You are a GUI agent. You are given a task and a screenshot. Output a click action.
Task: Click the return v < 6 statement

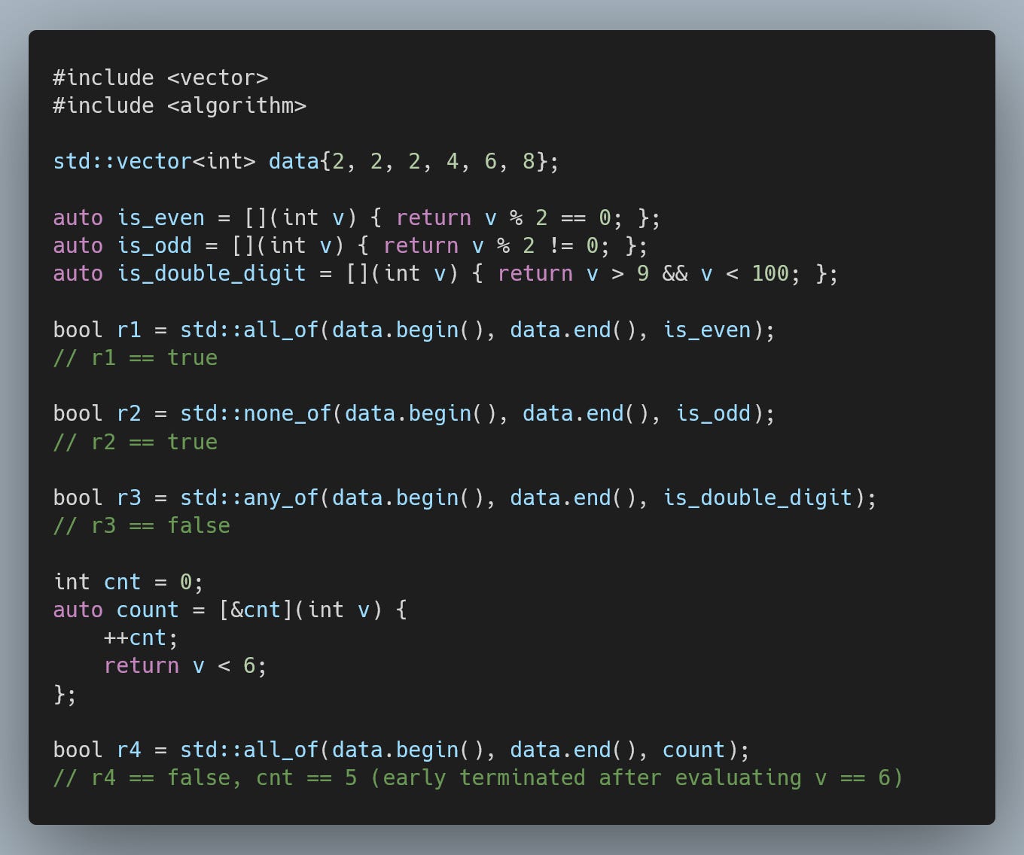(x=185, y=665)
